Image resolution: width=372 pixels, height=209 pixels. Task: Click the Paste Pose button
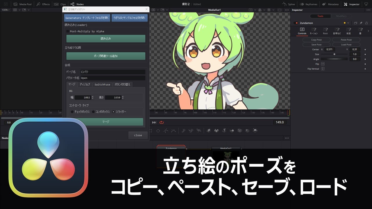(346, 40)
